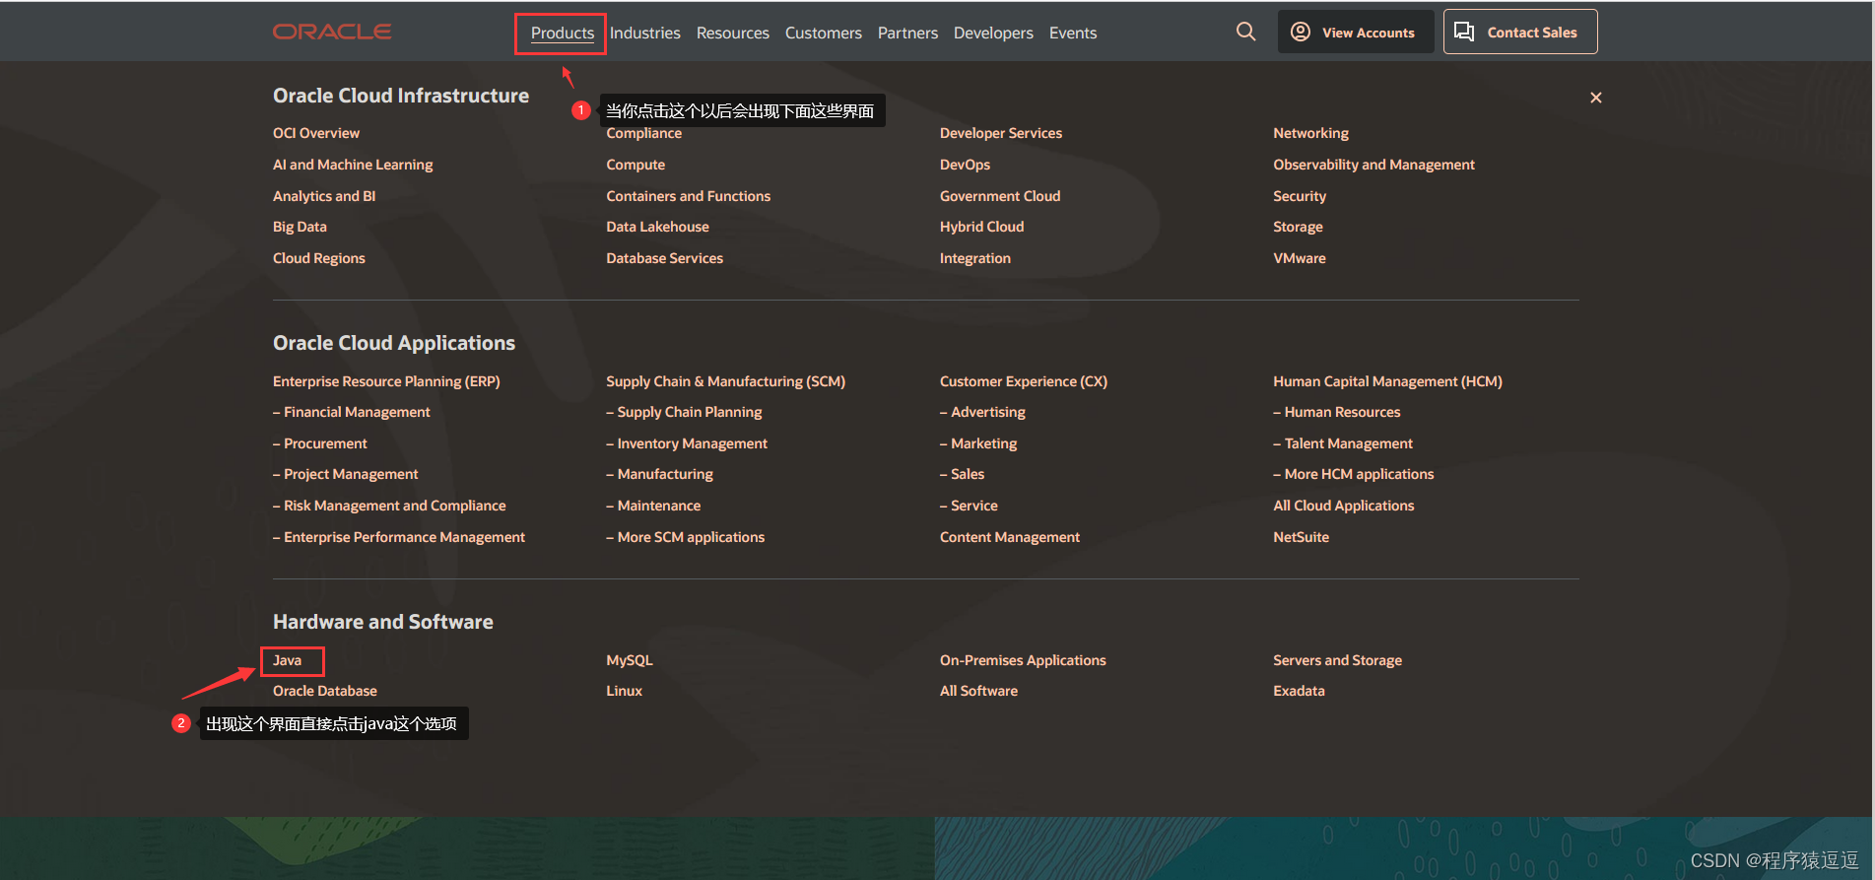Open the Partners menu
Image resolution: width=1875 pixels, height=880 pixels.
(x=907, y=33)
